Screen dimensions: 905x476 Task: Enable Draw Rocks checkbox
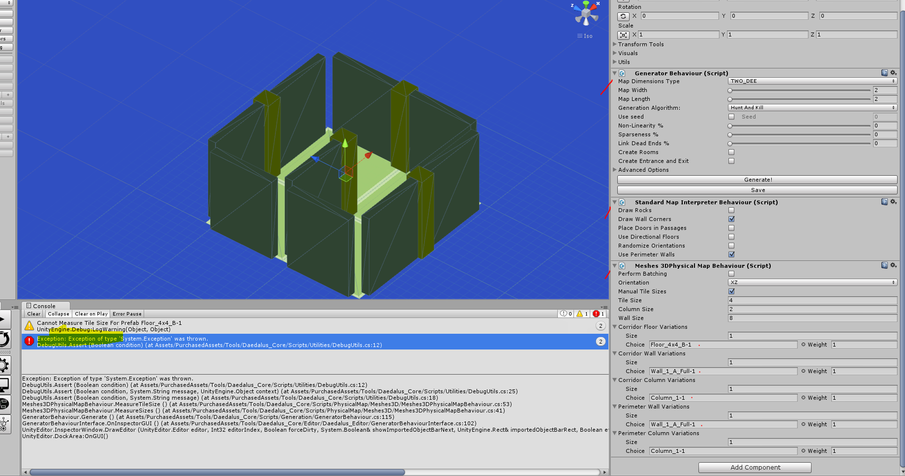(731, 210)
